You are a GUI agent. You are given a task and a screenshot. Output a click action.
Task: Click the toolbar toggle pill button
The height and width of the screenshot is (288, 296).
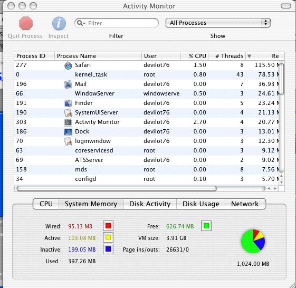(x=286, y=6)
